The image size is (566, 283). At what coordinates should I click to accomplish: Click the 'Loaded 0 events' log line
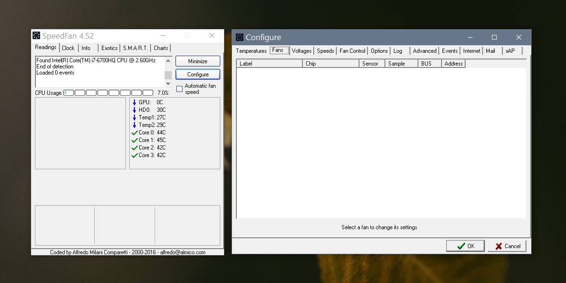(x=55, y=73)
